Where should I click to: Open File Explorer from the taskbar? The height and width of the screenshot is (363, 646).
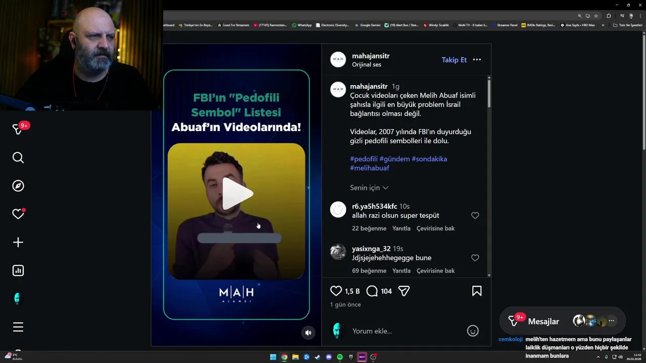coord(295,357)
